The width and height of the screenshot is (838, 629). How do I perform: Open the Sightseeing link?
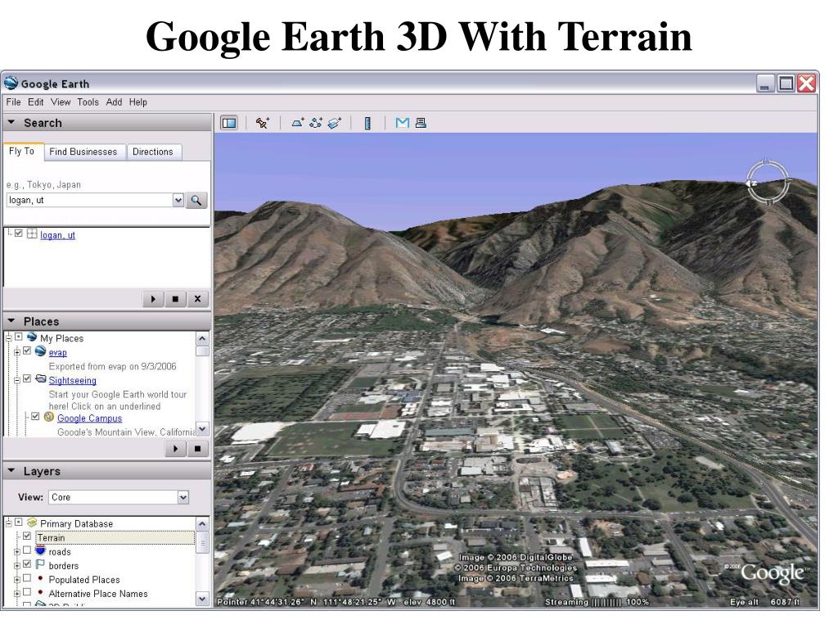tap(72, 380)
